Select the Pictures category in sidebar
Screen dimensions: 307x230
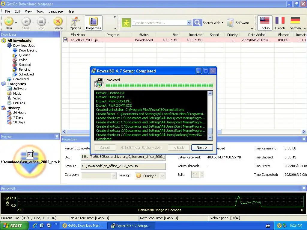[19, 103]
